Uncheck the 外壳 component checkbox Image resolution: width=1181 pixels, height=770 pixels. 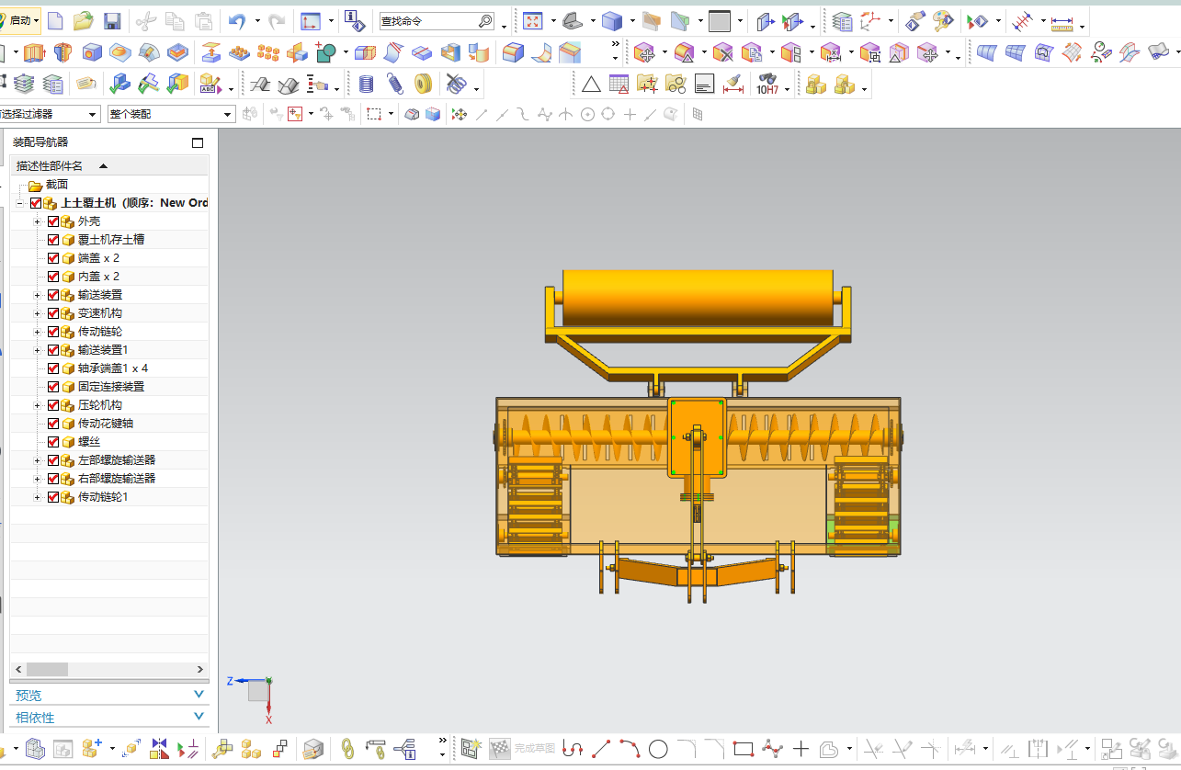click(53, 221)
